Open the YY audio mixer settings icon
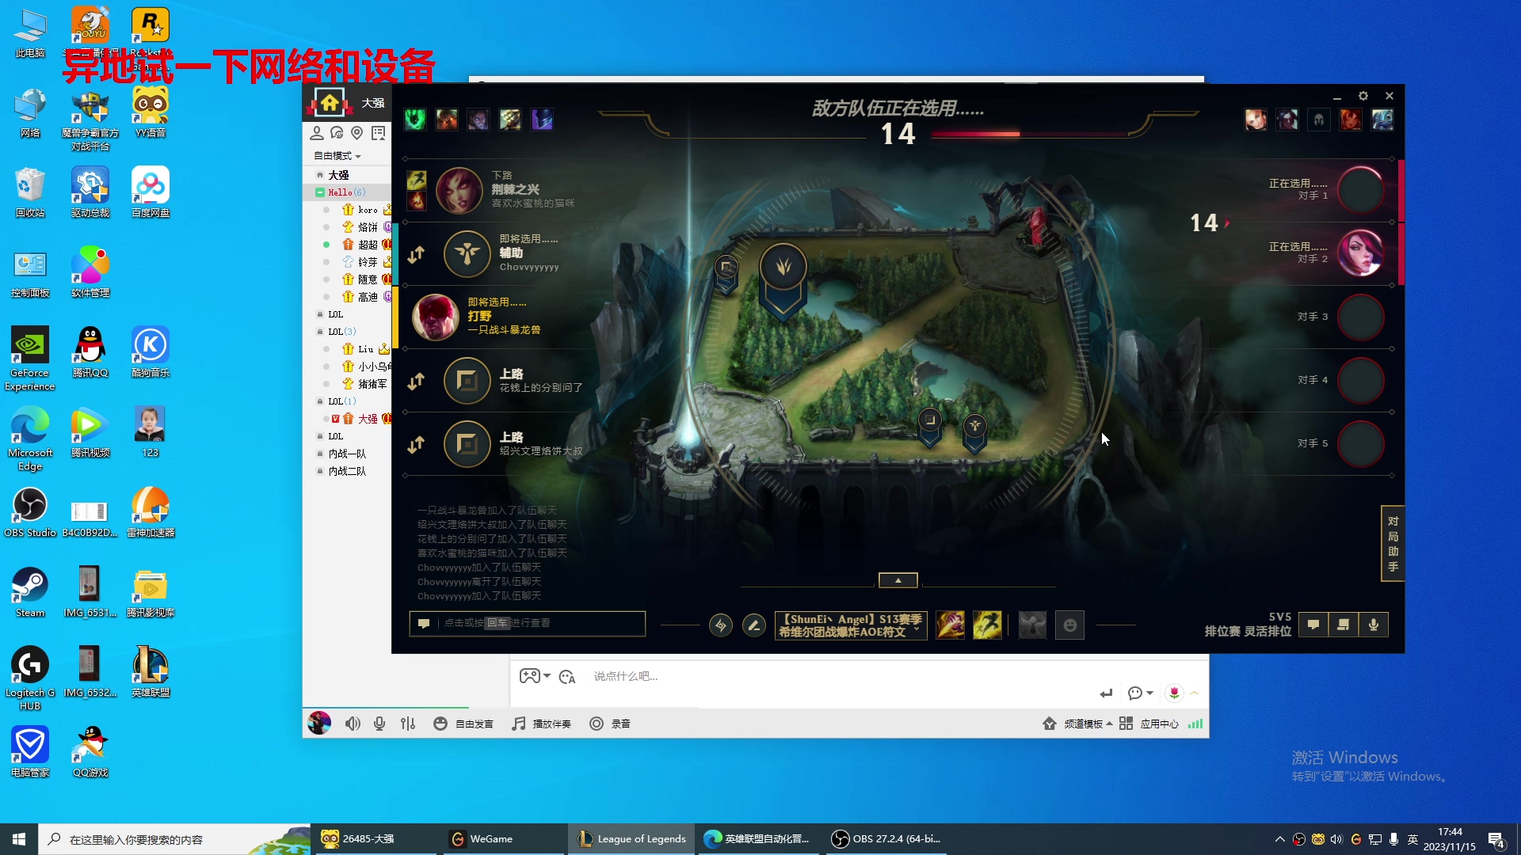1521x855 pixels. click(408, 724)
